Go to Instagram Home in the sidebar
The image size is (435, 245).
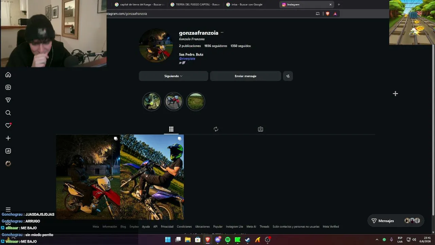[x=8, y=75]
